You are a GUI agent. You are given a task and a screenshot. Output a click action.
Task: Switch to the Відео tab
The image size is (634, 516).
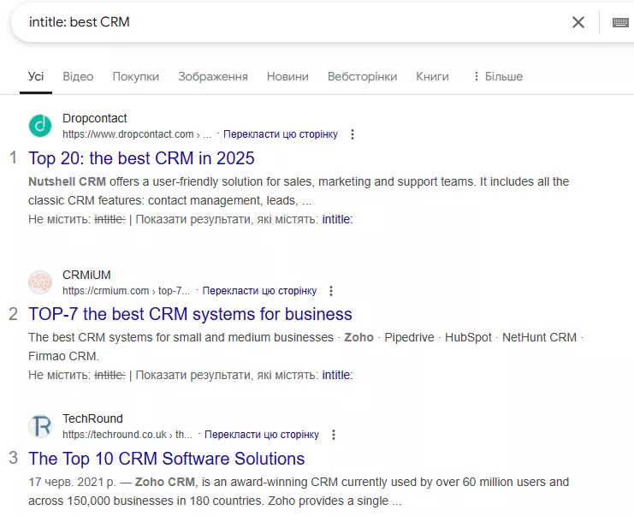(78, 76)
